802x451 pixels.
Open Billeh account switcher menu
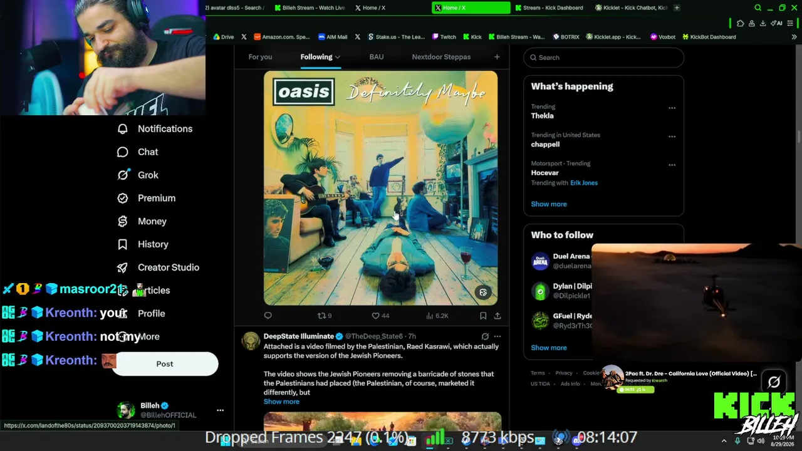pos(220,410)
